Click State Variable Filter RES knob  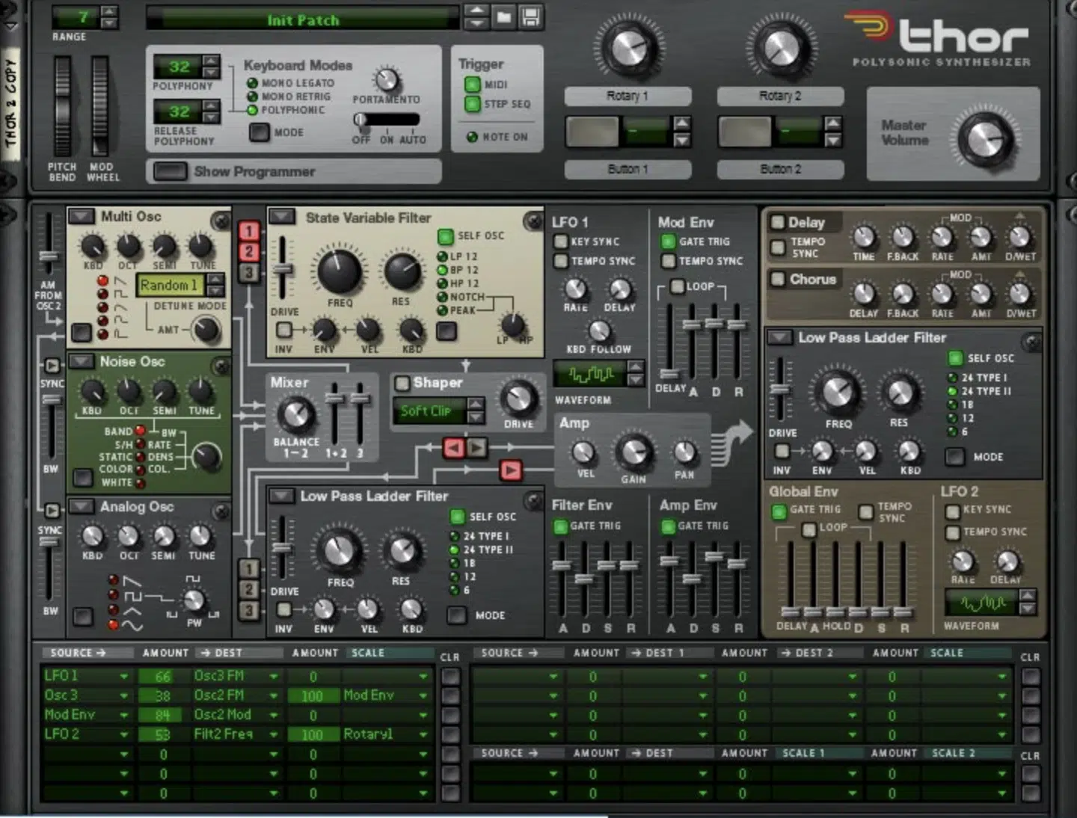(402, 272)
